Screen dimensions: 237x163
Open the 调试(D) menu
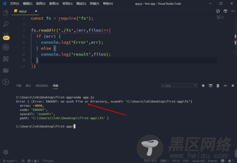click(81, 3)
